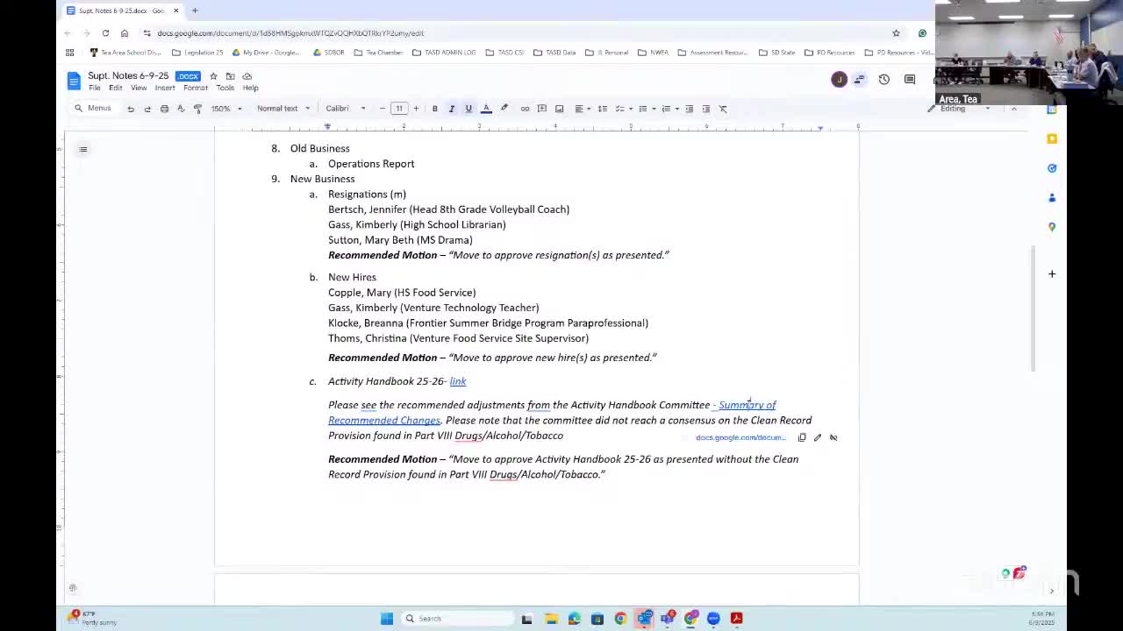This screenshot has width=1123, height=631.
Task: Toggle italic formatting
Action: click(x=451, y=109)
